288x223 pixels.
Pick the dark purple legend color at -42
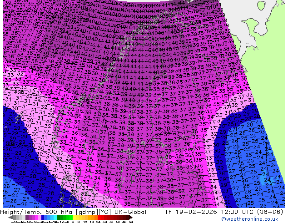(x=27, y=218)
